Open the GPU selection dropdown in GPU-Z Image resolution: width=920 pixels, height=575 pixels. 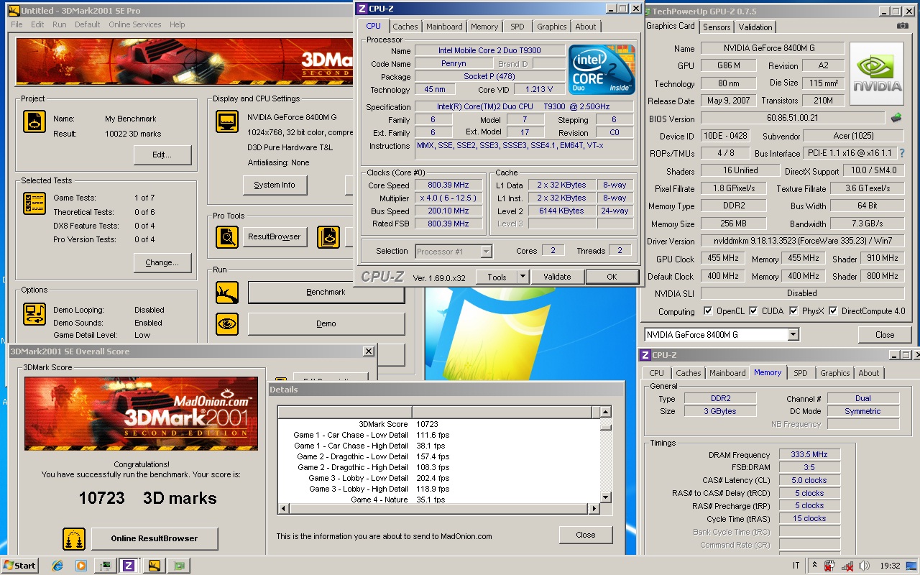click(793, 335)
